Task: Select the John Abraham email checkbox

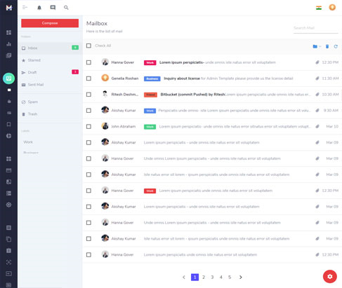Action: click(x=88, y=127)
